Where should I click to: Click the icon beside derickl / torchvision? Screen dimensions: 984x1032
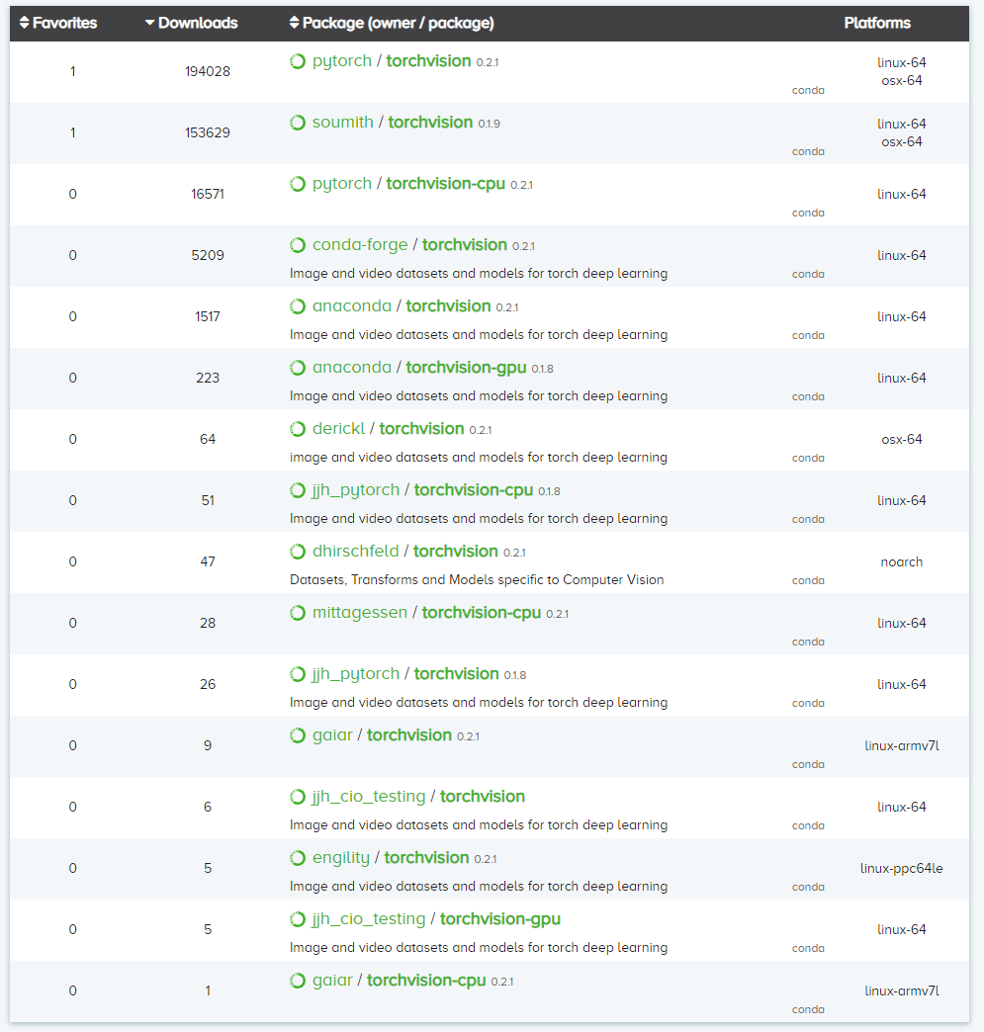click(298, 429)
